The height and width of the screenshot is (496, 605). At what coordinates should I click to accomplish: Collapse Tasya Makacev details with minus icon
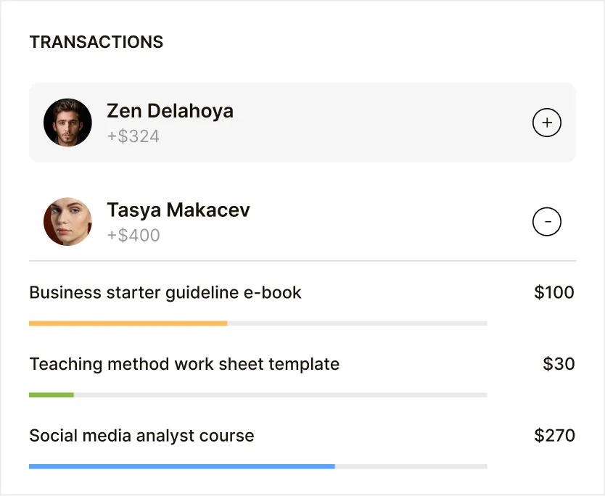coord(547,221)
